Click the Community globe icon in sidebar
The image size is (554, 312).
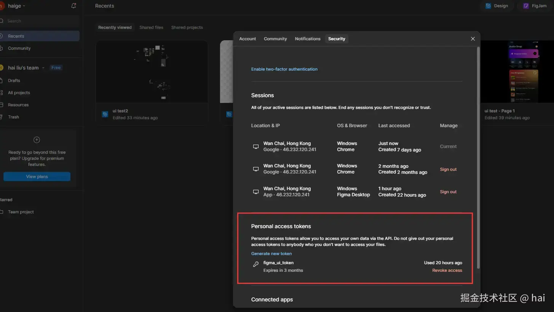point(2,48)
